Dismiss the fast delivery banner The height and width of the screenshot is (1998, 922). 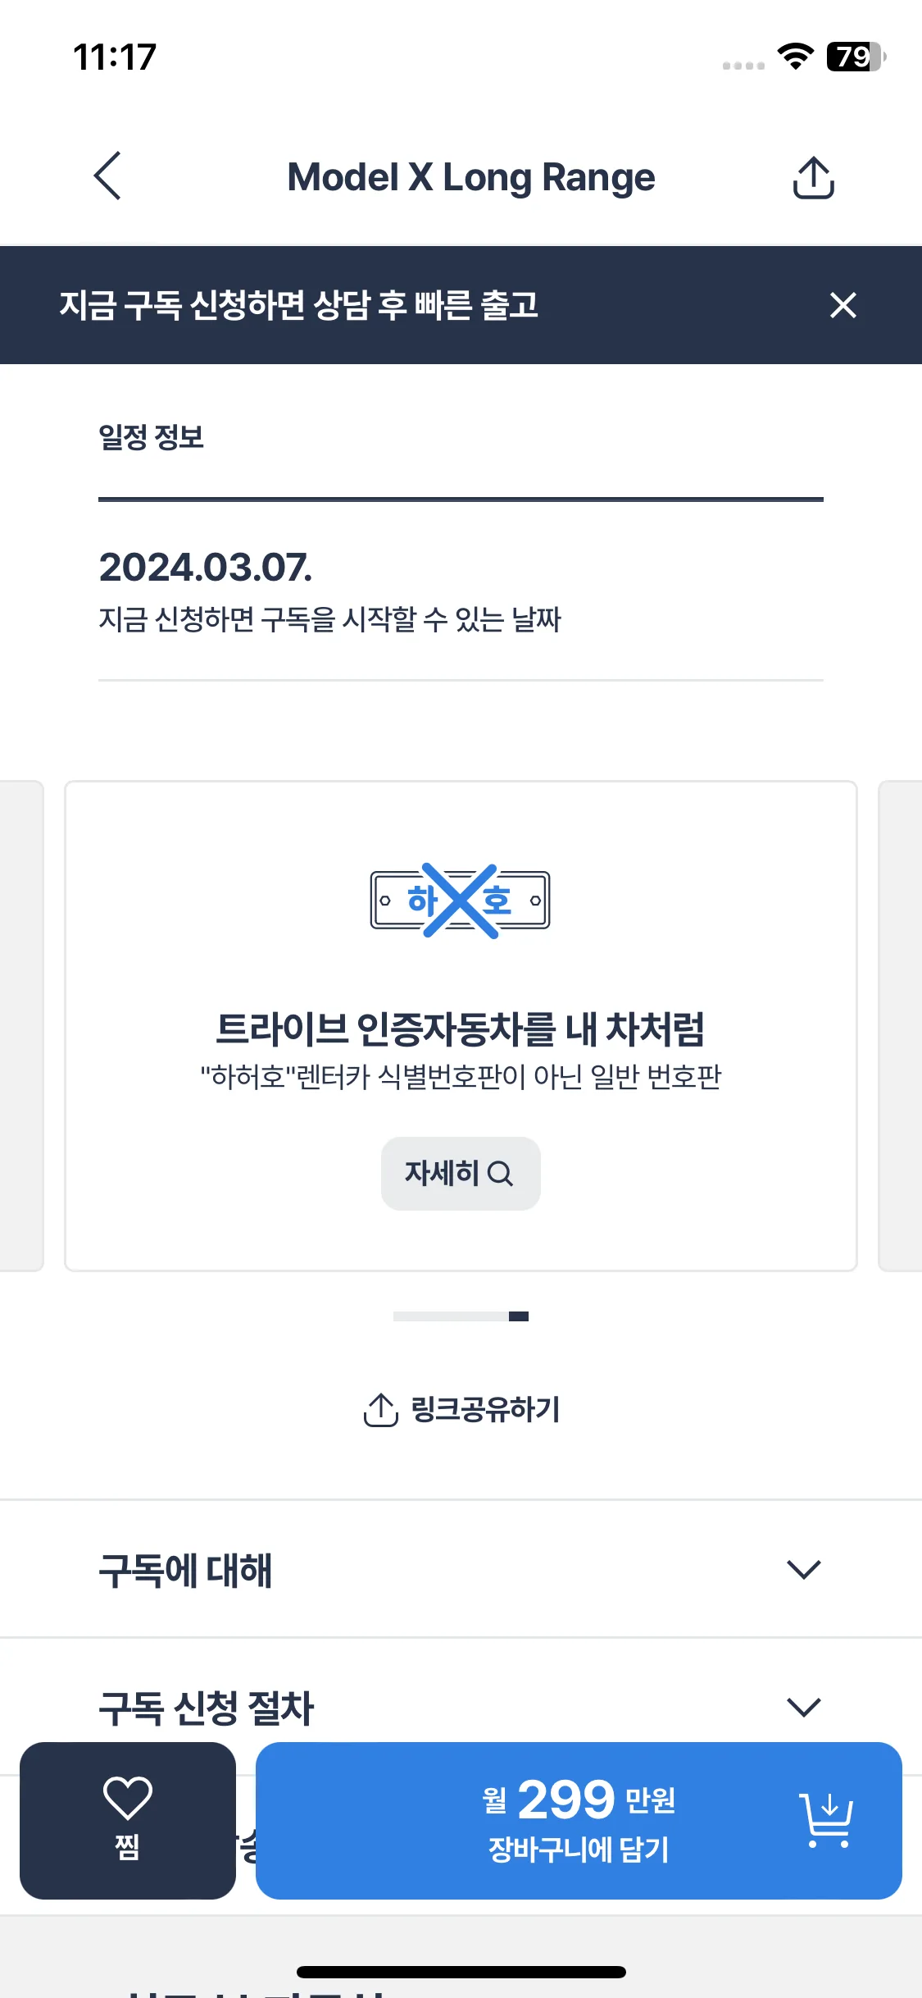[x=843, y=305]
